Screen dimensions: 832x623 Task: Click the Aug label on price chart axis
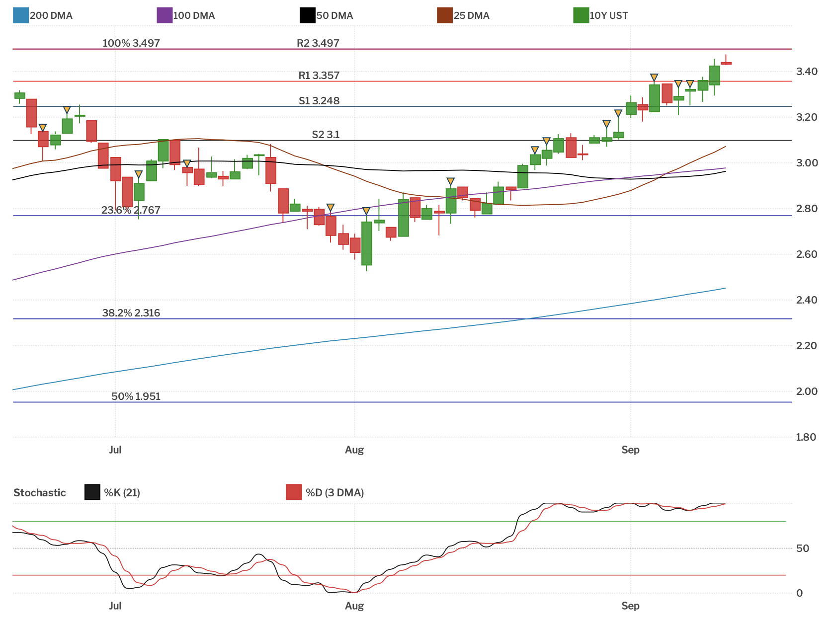(x=354, y=450)
